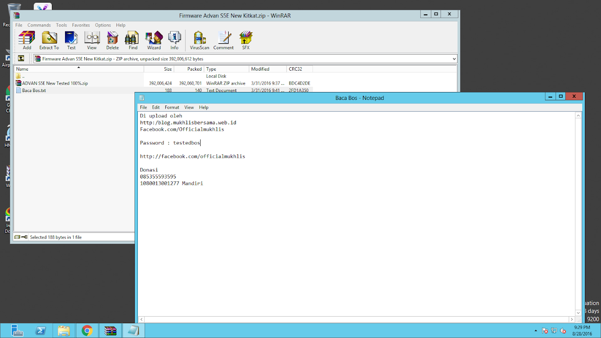Select the Baca Bos.txt file row

point(164,90)
